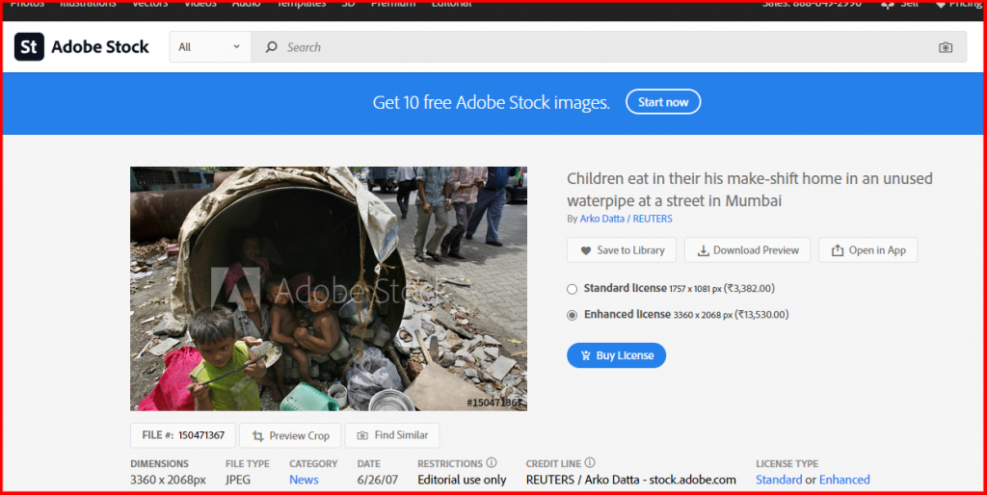This screenshot has height=495, width=987.
Task: Click the Find Similar button
Action: tap(392, 435)
